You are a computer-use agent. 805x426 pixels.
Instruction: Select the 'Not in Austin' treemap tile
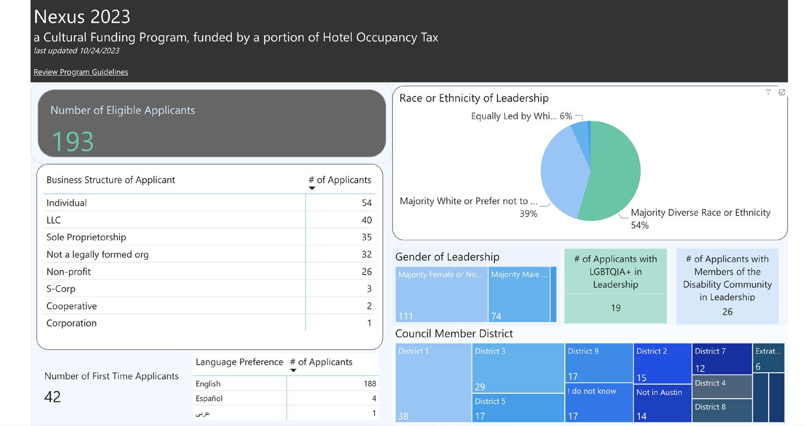663,403
